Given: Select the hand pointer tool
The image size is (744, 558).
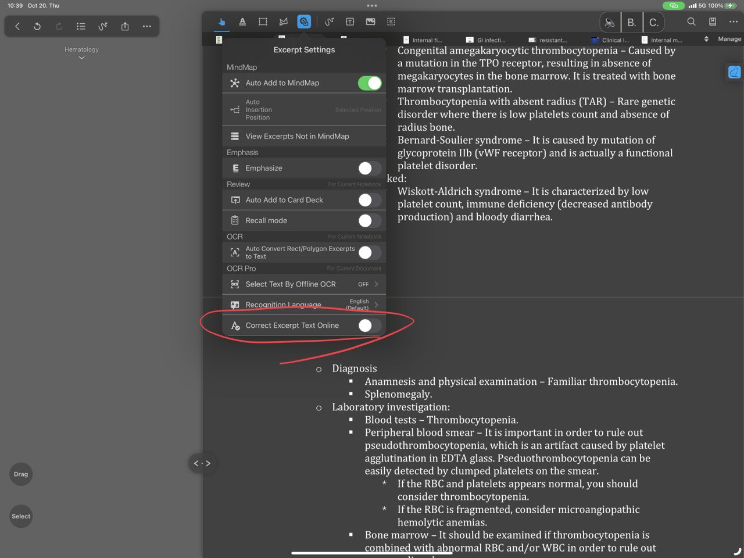Looking at the screenshot, I should 221,22.
